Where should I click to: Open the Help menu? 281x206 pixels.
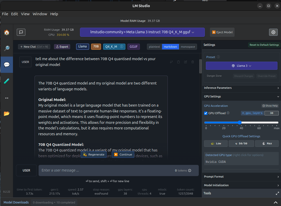(x=54, y=14)
